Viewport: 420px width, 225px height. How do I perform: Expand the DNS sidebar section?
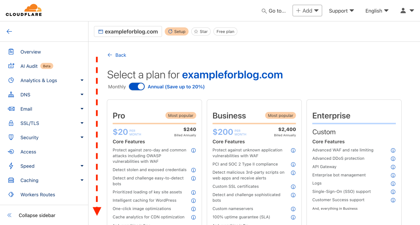[82, 94]
